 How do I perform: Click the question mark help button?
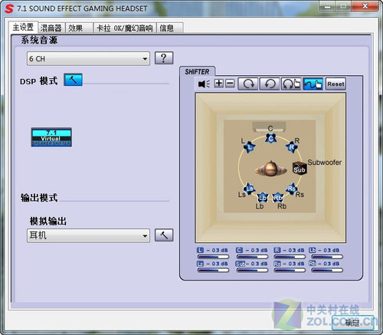(x=164, y=58)
